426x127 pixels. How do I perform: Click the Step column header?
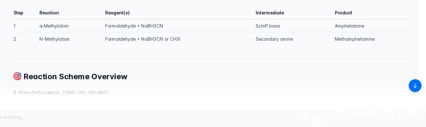18,13
